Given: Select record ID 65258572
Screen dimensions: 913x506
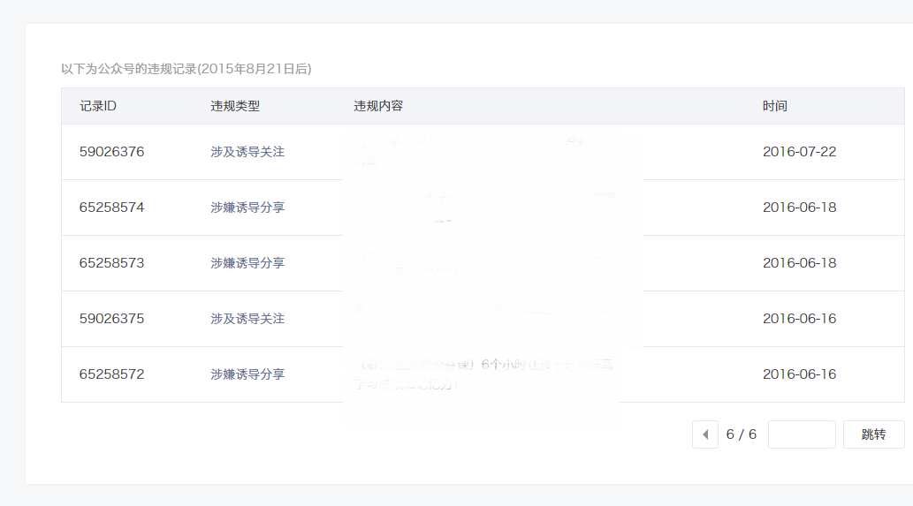Looking at the screenshot, I should (x=111, y=374).
